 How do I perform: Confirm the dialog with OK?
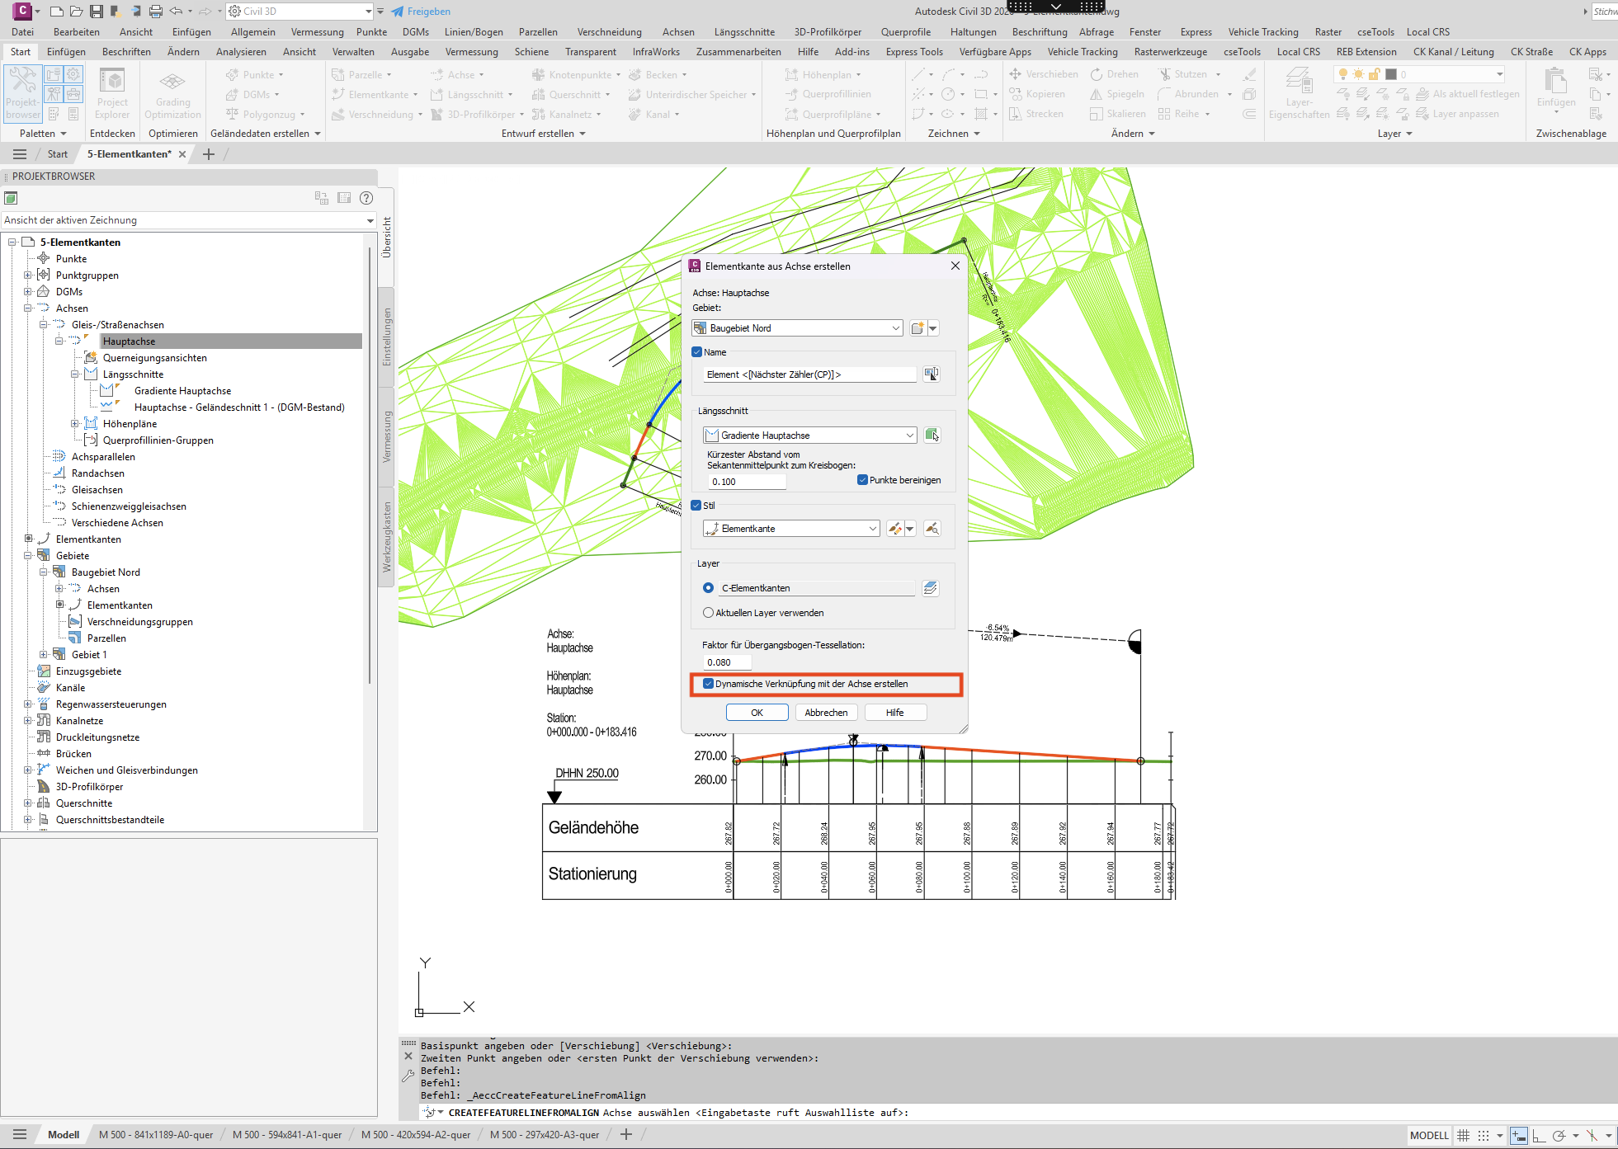coord(757,713)
